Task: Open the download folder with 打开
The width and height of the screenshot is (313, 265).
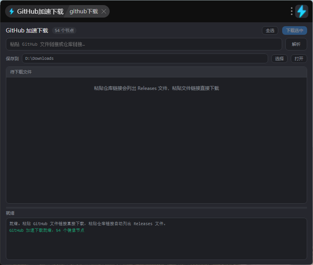Action: (x=299, y=59)
